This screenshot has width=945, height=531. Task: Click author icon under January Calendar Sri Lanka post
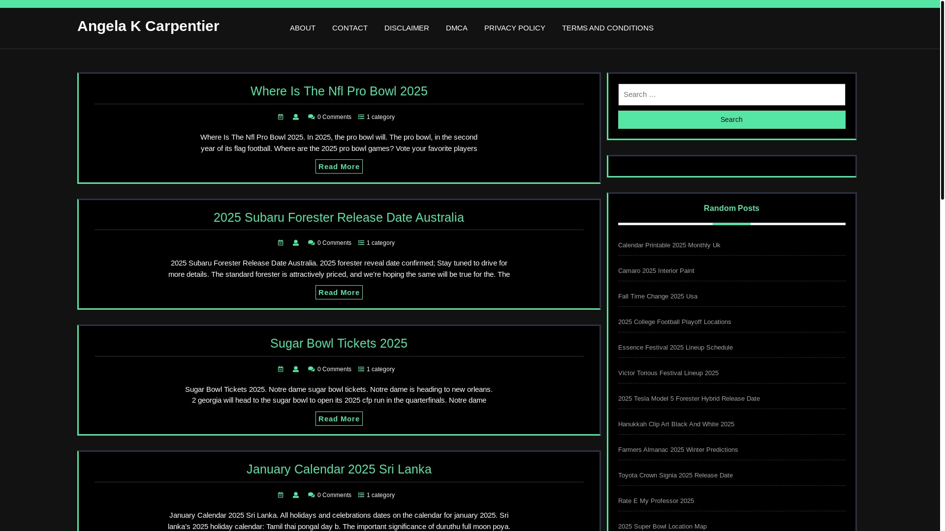[296, 495]
